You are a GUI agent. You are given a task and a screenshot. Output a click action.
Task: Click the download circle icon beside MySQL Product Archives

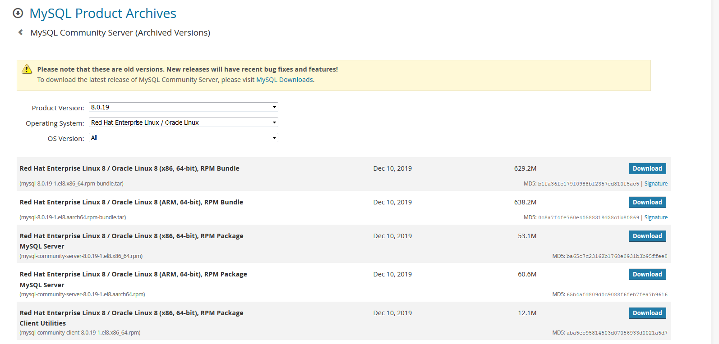pyautogui.click(x=18, y=13)
